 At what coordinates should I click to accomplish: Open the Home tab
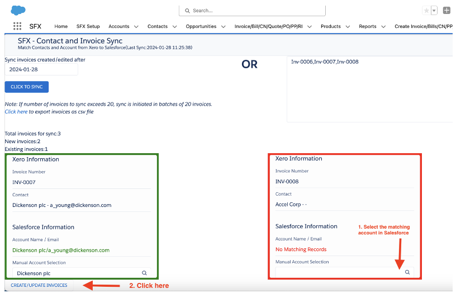click(61, 26)
